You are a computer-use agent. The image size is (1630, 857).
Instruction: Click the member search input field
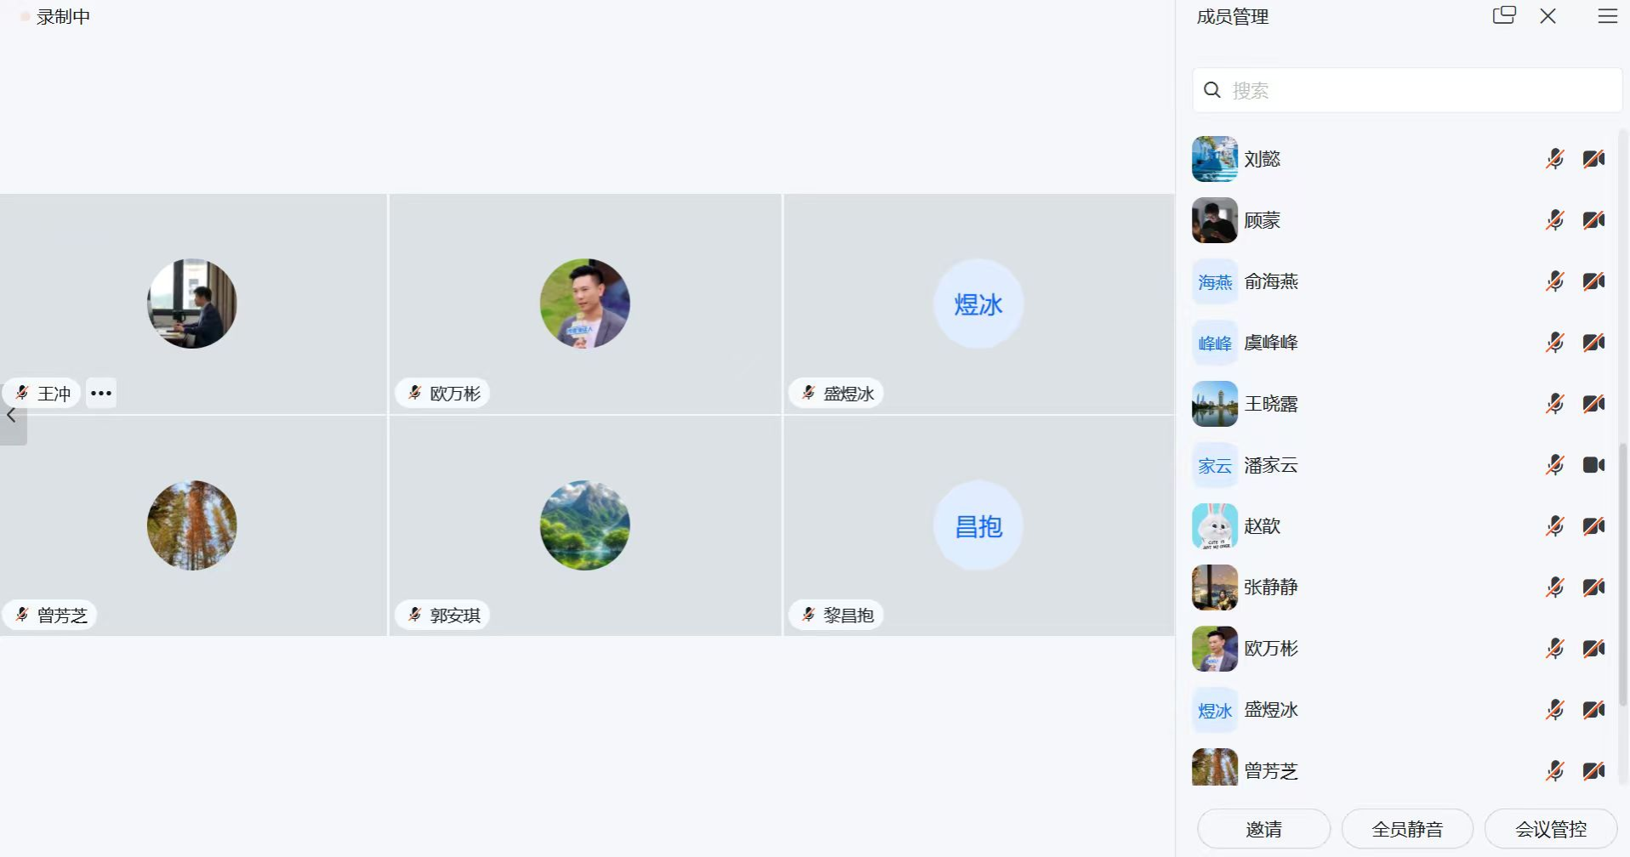click(x=1412, y=90)
